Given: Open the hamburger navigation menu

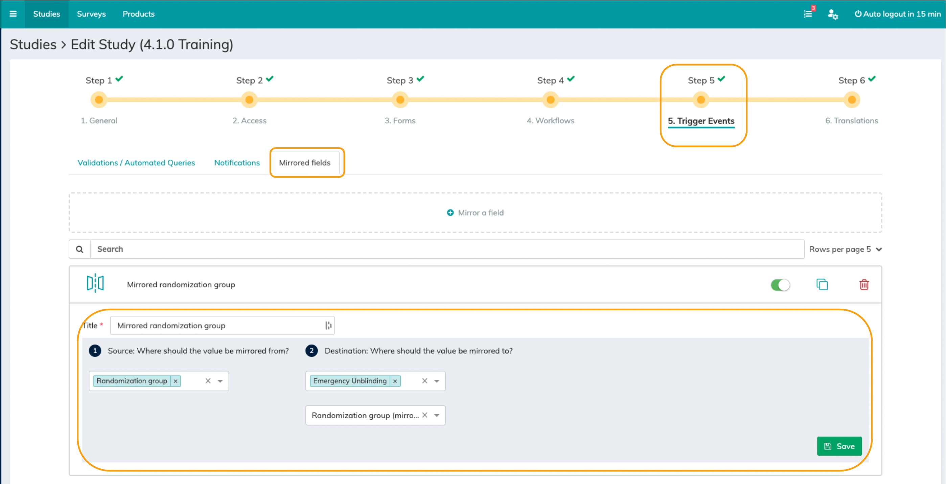Looking at the screenshot, I should (x=13, y=14).
